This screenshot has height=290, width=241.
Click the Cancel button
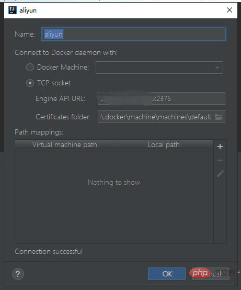click(211, 274)
